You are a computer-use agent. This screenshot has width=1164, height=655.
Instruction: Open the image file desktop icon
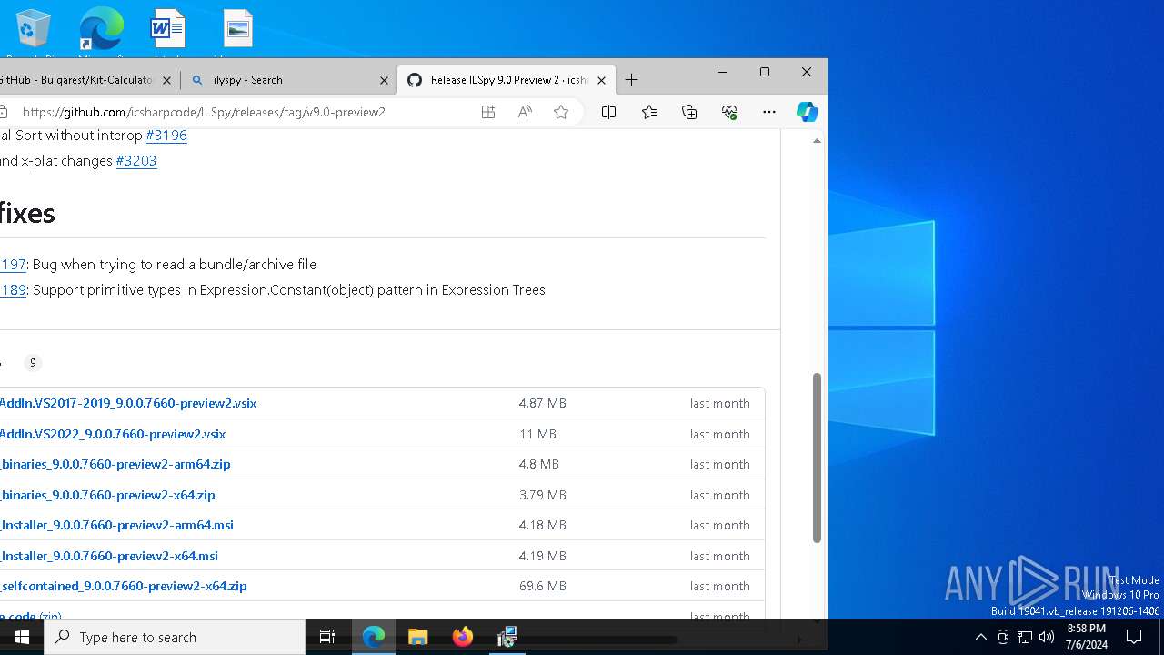(x=237, y=29)
